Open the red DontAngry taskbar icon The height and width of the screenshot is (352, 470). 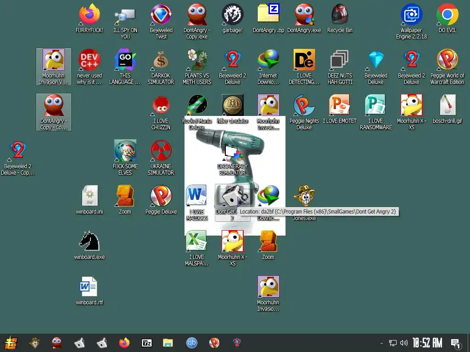click(x=56, y=342)
